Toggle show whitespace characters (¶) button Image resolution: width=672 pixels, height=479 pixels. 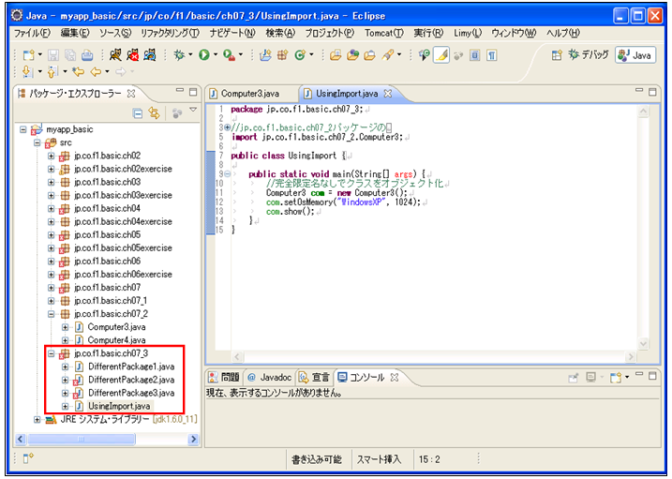point(491,56)
